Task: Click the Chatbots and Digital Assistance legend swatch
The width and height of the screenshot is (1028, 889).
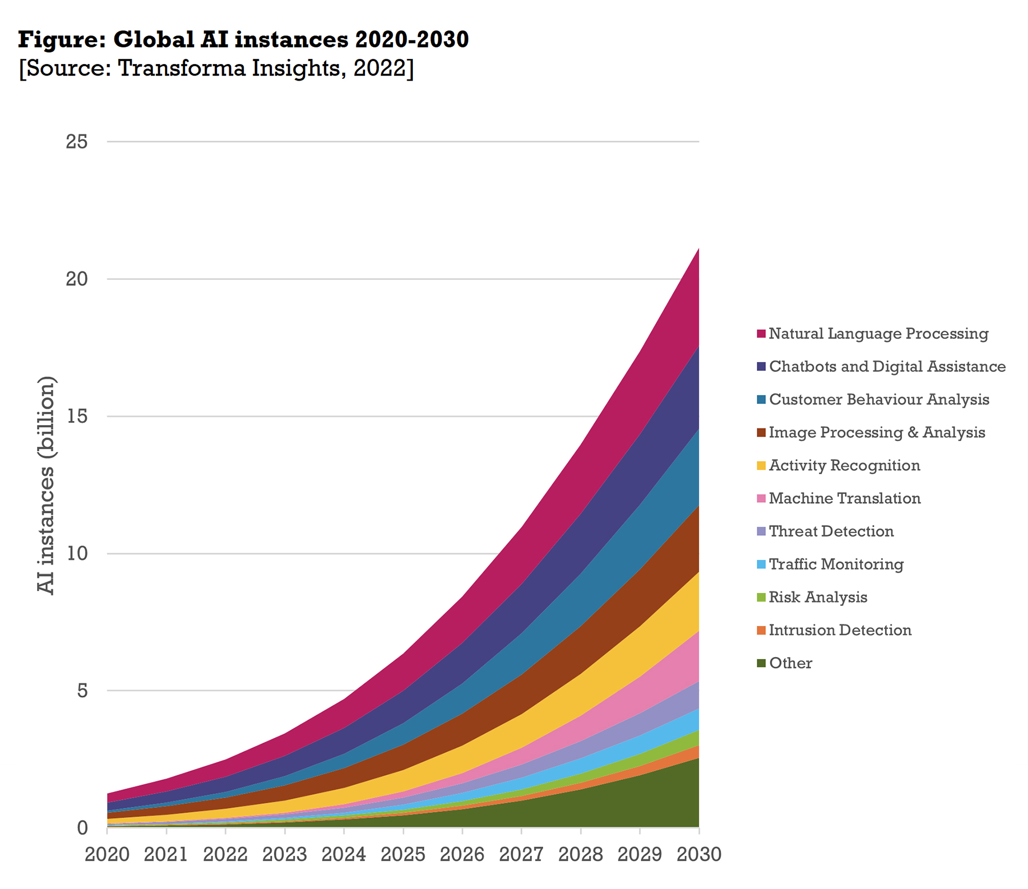Action: point(761,367)
